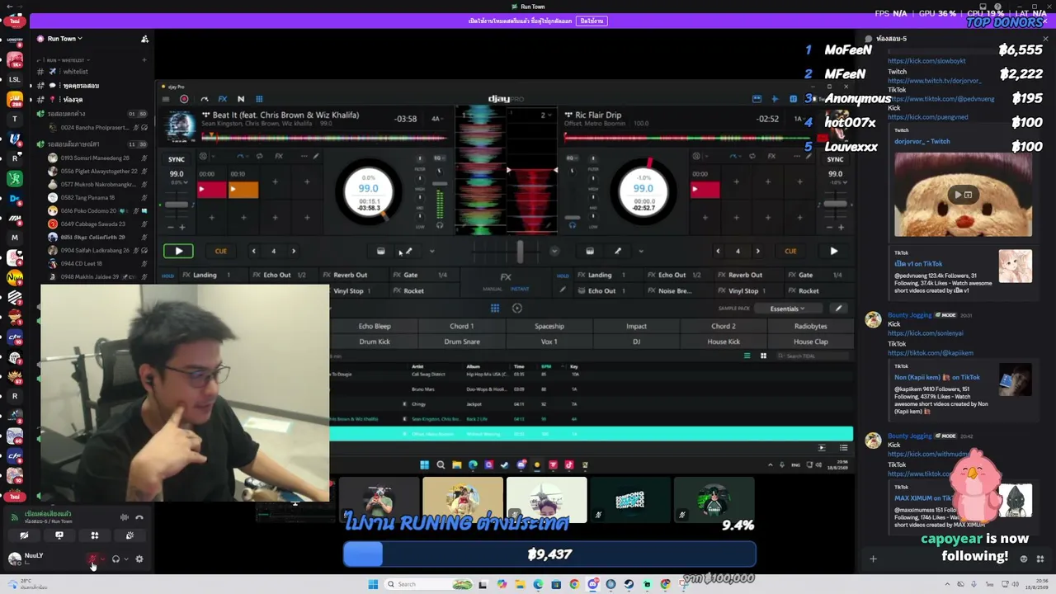1056x594 pixels.
Task: Open the Essentials sample pack dropdown
Action: [787, 309]
